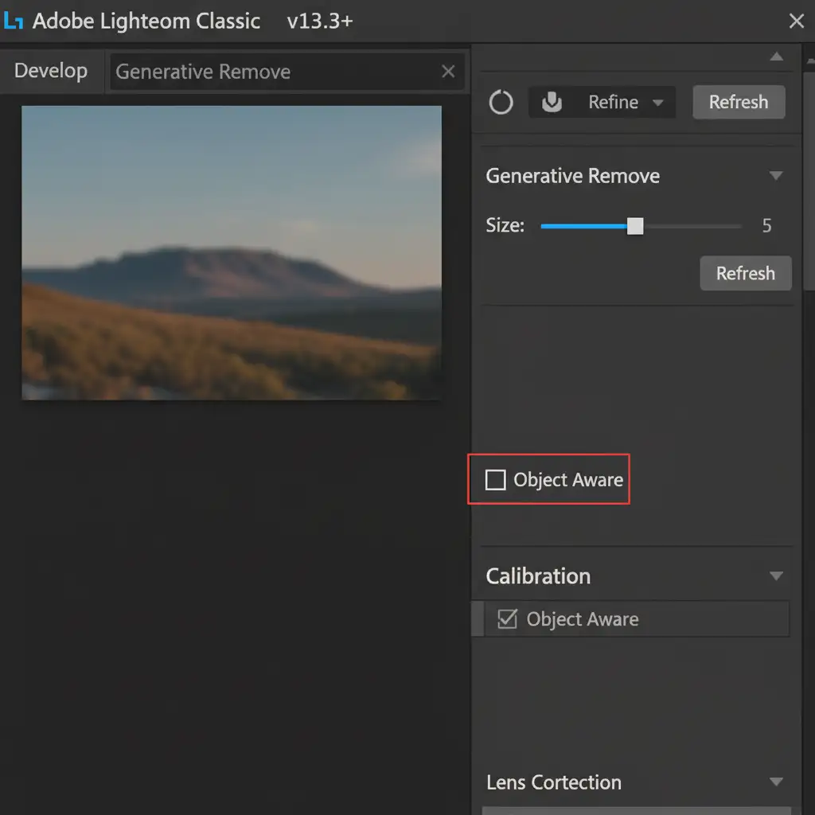
Task: Click the up arrow atop right panel
Action: [x=776, y=57]
